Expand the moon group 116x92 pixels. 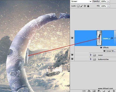point(91,55)
